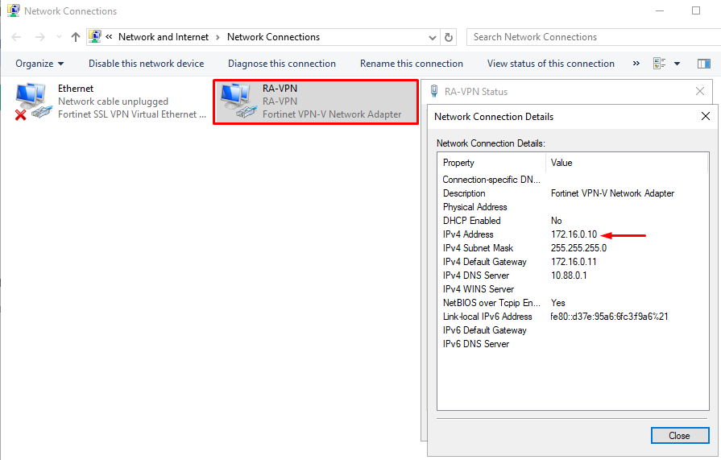Click the Network Connections breadcrumb
721x460 pixels.
pyautogui.click(x=273, y=37)
